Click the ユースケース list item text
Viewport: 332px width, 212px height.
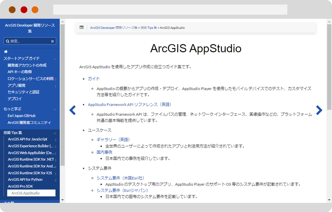tap(100, 130)
